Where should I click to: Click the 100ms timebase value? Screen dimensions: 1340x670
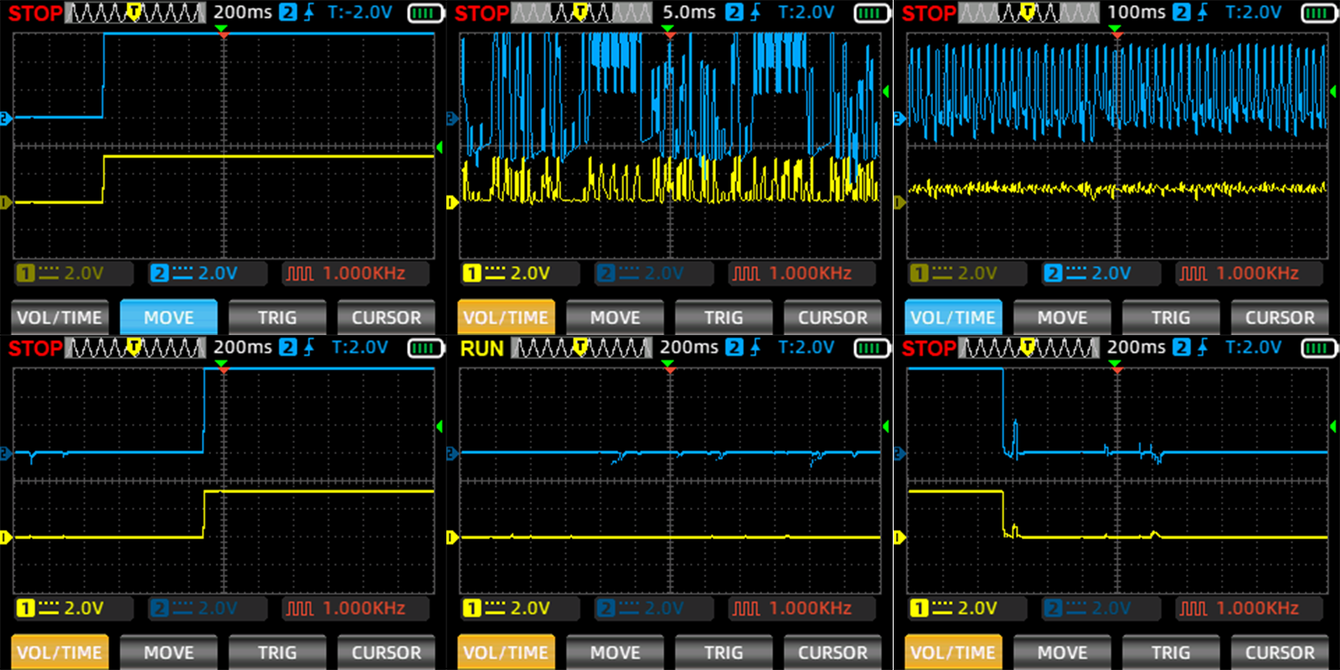pyautogui.click(x=1136, y=13)
